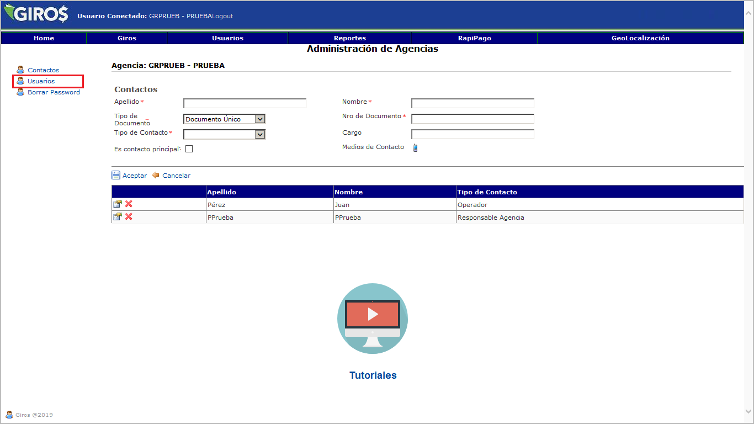754x424 pixels.
Task: Click the Aceptar save disk icon
Action: point(116,175)
